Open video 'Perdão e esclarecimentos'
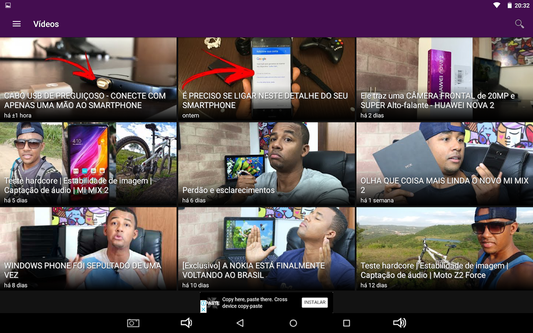This screenshot has width=533, height=333. click(266, 164)
